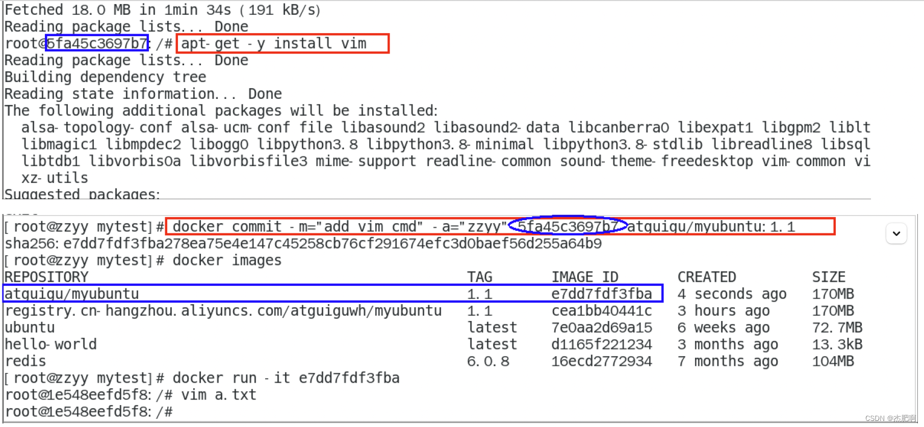Click the IMAGE ID column header

pyautogui.click(x=585, y=277)
